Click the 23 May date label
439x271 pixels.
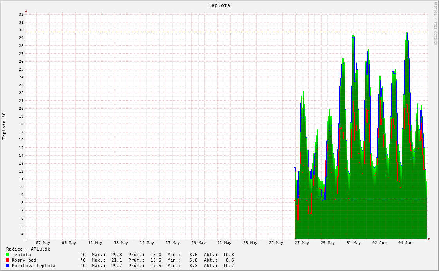coord(250,243)
